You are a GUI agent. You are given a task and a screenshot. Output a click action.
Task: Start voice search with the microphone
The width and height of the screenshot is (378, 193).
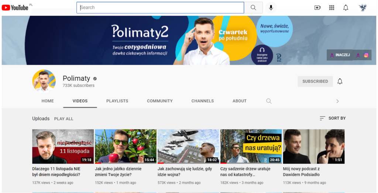click(271, 8)
